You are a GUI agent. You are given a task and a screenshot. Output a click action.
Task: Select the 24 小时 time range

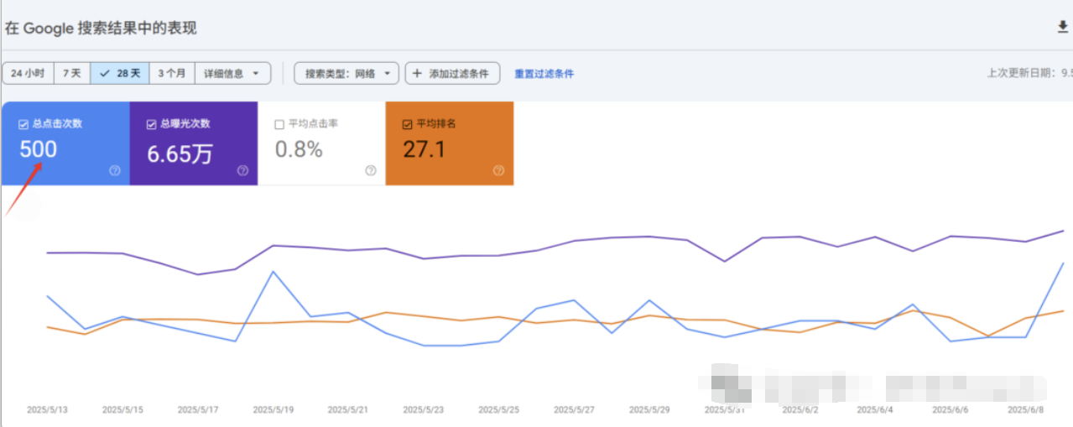pos(28,74)
